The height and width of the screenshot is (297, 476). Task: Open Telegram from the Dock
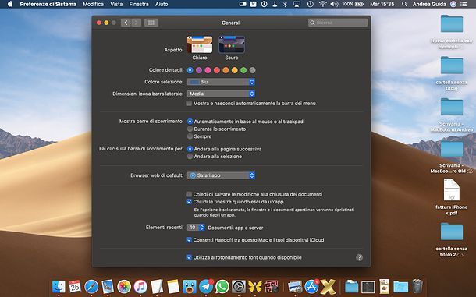[x=206, y=286]
